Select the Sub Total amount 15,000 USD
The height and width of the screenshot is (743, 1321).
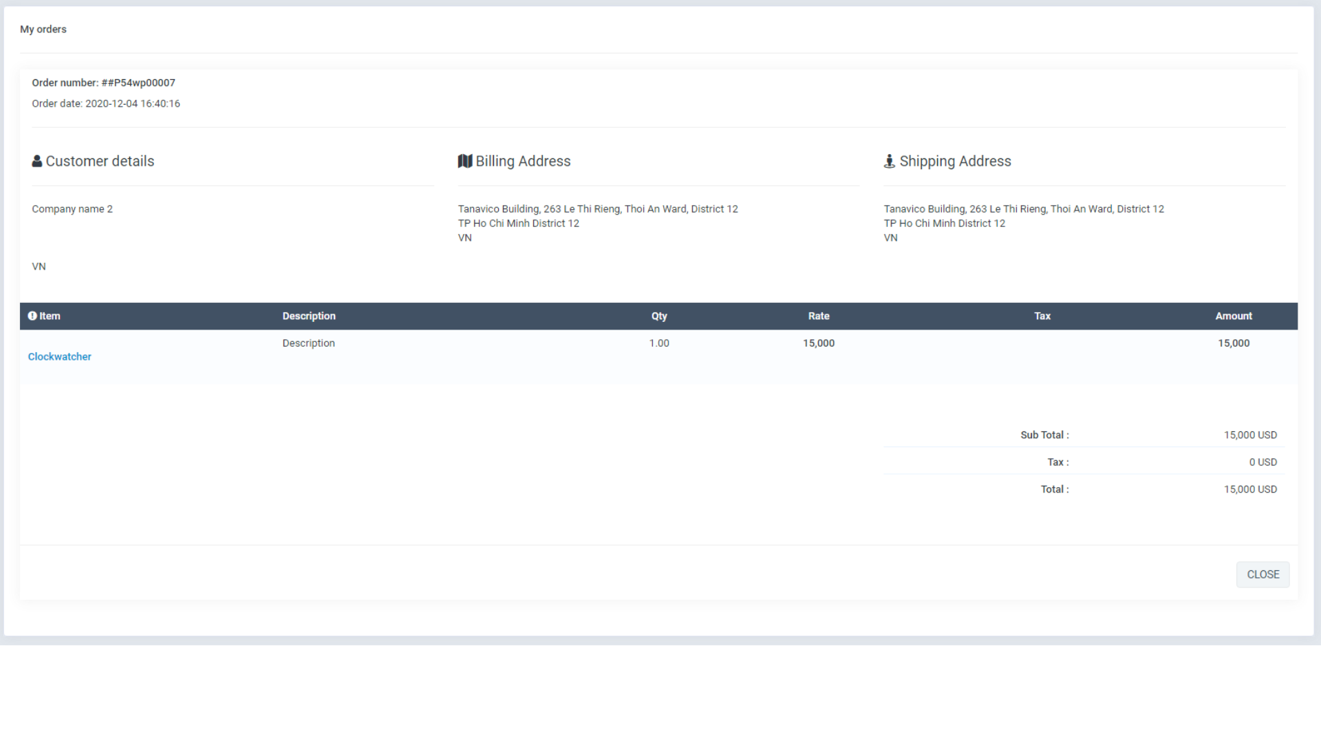[x=1250, y=435]
